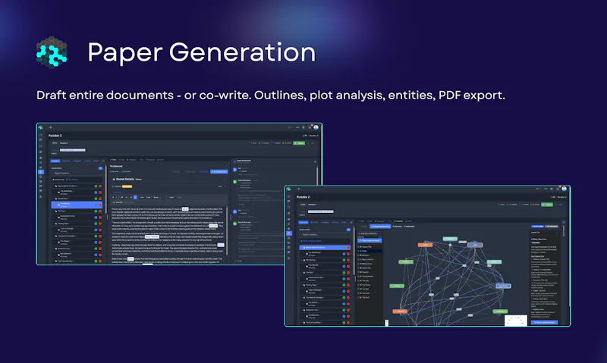Screen dimensions: 607x363
Task: Click first blue chat avatar in assistant panel
Action: click(x=235, y=169)
